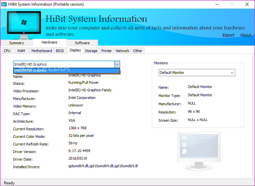Go to the Storage sub-tab
255x186 pixels.
pos(91,51)
